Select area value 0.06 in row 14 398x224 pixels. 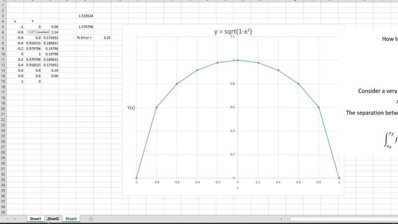coord(50,76)
